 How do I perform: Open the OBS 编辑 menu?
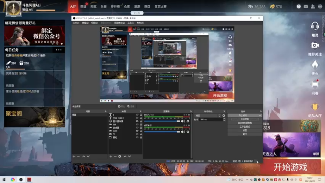coord(85,23)
